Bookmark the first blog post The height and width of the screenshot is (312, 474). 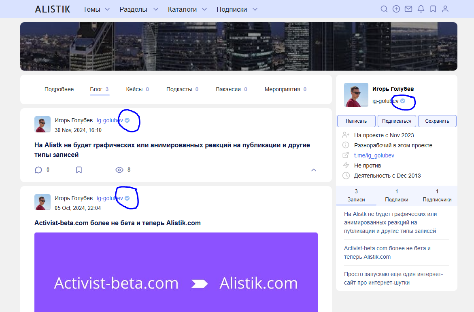click(79, 170)
